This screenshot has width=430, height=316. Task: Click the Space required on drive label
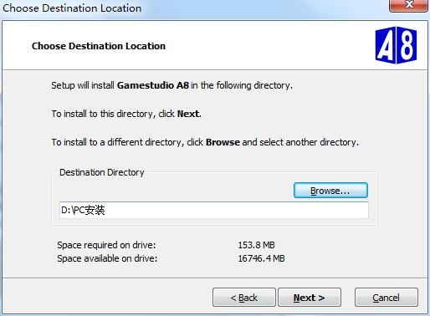coord(106,245)
